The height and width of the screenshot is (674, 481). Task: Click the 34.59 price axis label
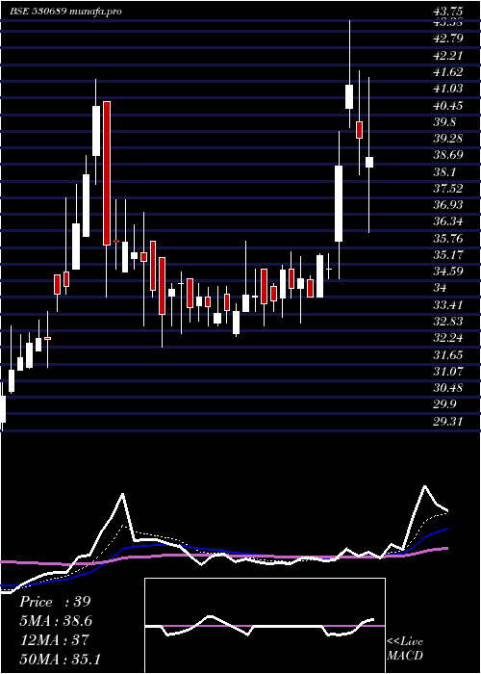[447, 272]
